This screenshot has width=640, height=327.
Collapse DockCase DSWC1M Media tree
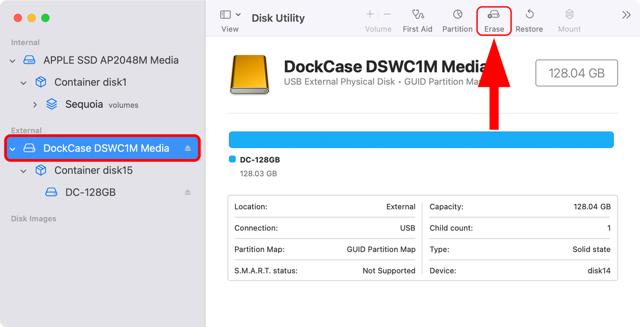[x=13, y=149]
